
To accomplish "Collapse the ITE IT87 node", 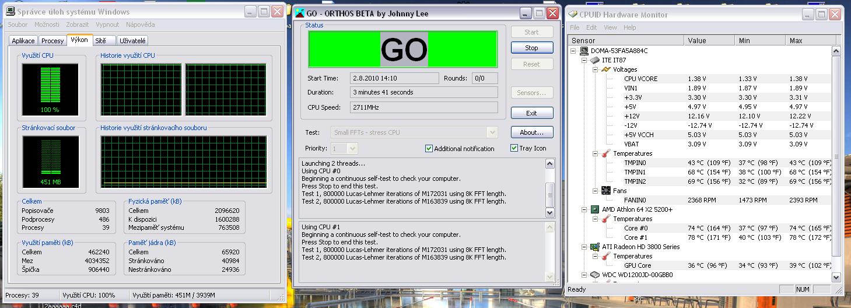I will tap(585, 60).
